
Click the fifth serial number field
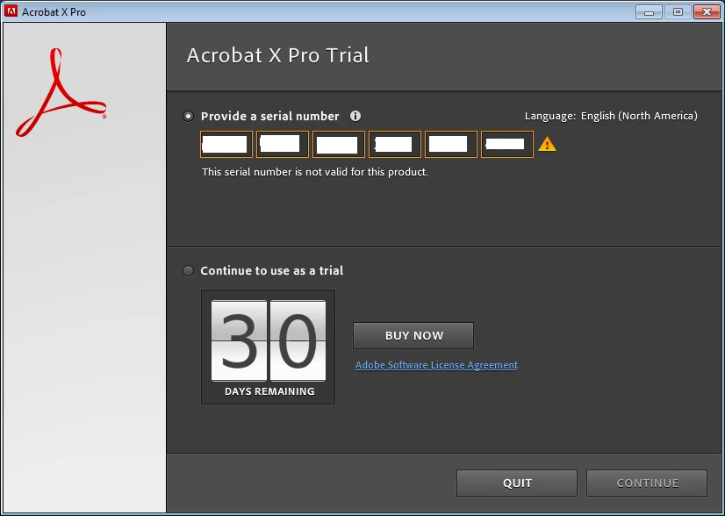point(451,144)
